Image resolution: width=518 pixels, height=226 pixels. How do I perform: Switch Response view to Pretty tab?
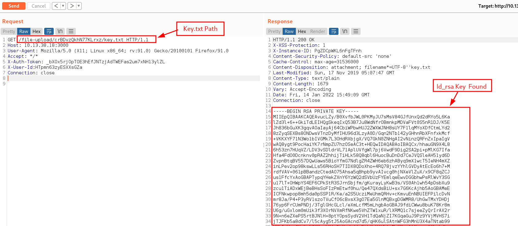coord(274,31)
